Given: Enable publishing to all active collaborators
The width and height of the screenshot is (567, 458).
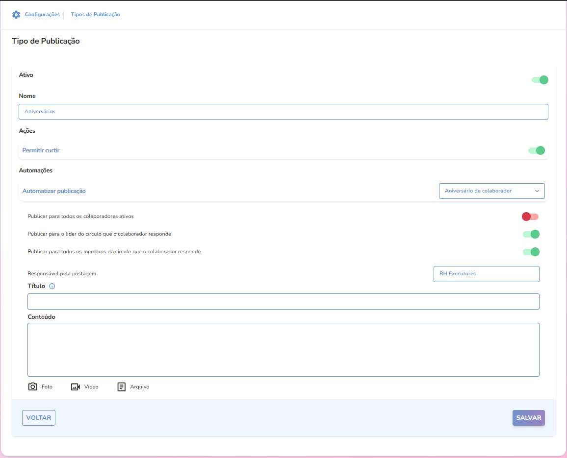Looking at the screenshot, I should coord(530,217).
